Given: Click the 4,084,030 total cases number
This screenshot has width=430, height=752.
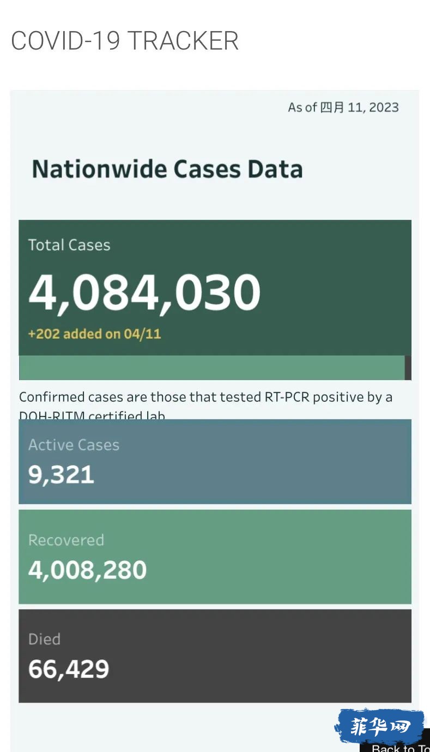Looking at the screenshot, I should coord(144,292).
